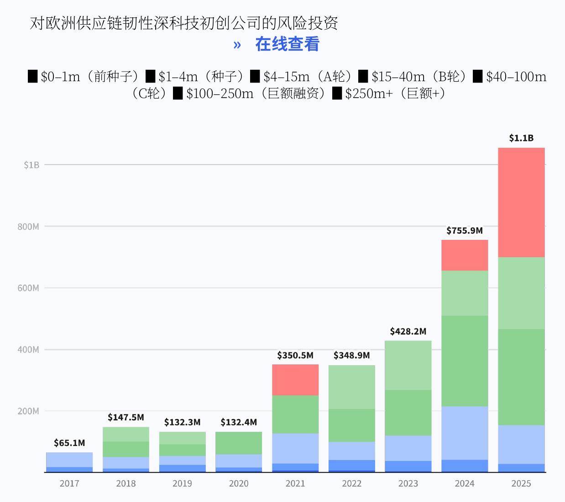The height and width of the screenshot is (502, 565).
Task: Select the light green segment of the 2018 bar
Action: click(x=126, y=435)
